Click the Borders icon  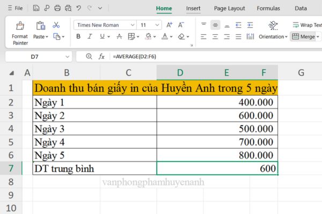coord(131,36)
